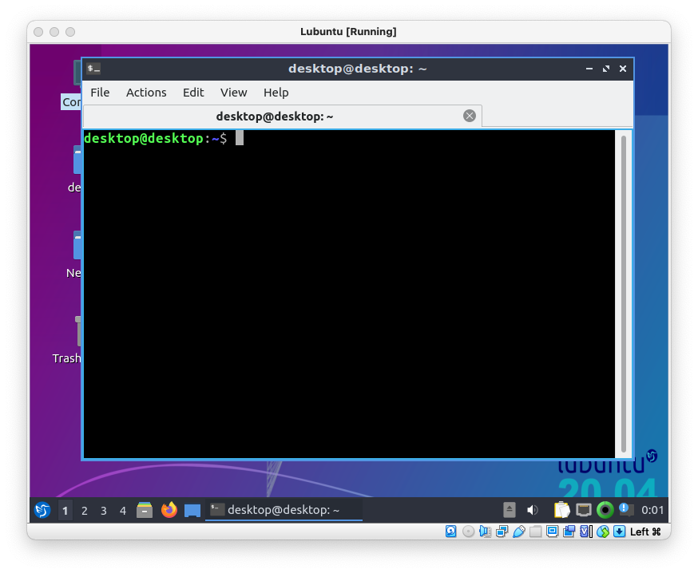
Task: Click the VirtualBox audio icon
Action: pos(485,532)
